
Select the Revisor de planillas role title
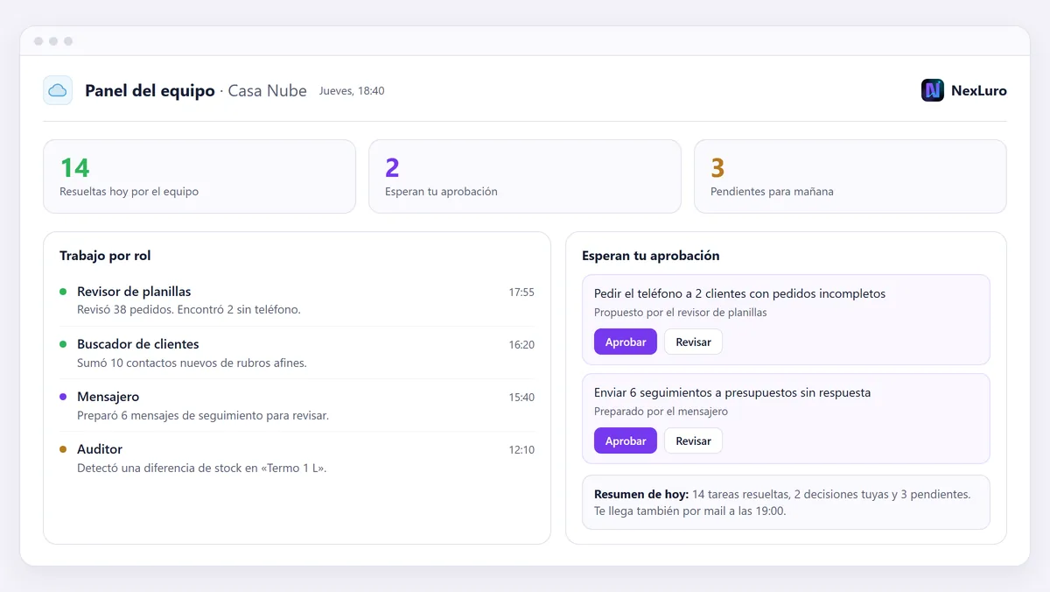[x=134, y=292]
